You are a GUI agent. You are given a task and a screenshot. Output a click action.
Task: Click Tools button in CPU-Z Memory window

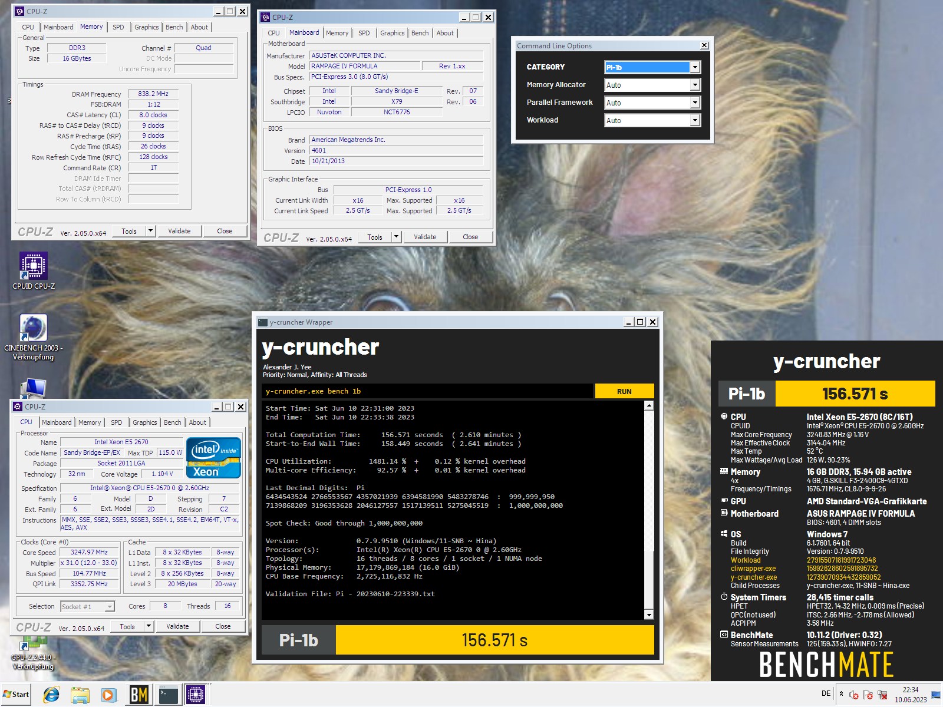129,231
